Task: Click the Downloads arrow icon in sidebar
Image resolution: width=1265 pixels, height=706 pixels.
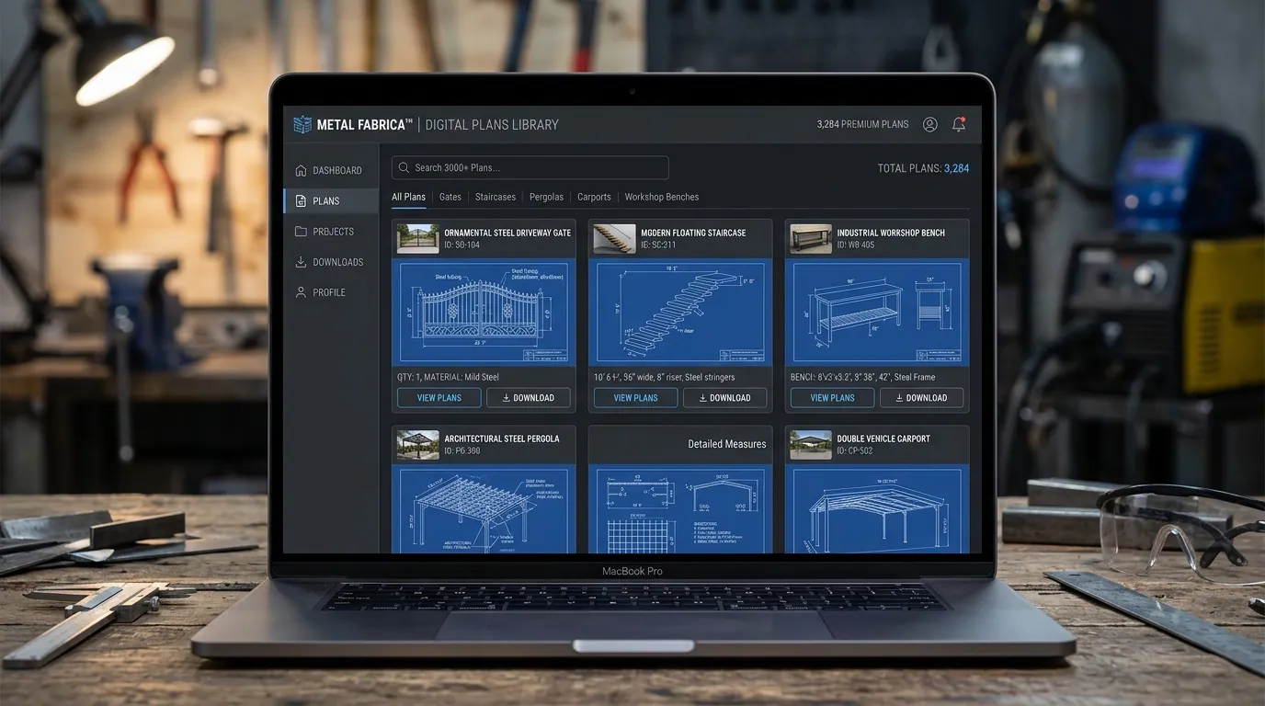Action: click(301, 262)
